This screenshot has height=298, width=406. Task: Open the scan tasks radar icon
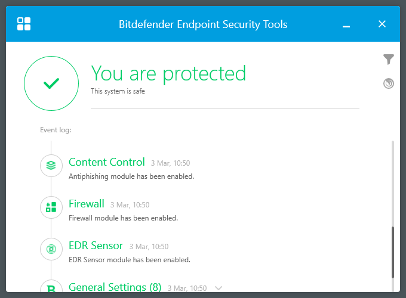(x=389, y=83)
